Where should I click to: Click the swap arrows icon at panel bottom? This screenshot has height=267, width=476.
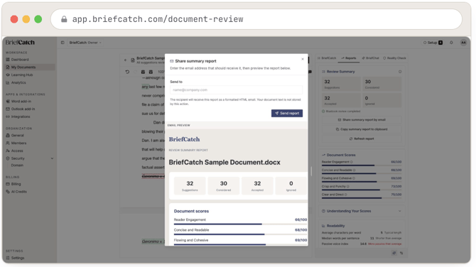pyautogui.click(x=401, y=253)
